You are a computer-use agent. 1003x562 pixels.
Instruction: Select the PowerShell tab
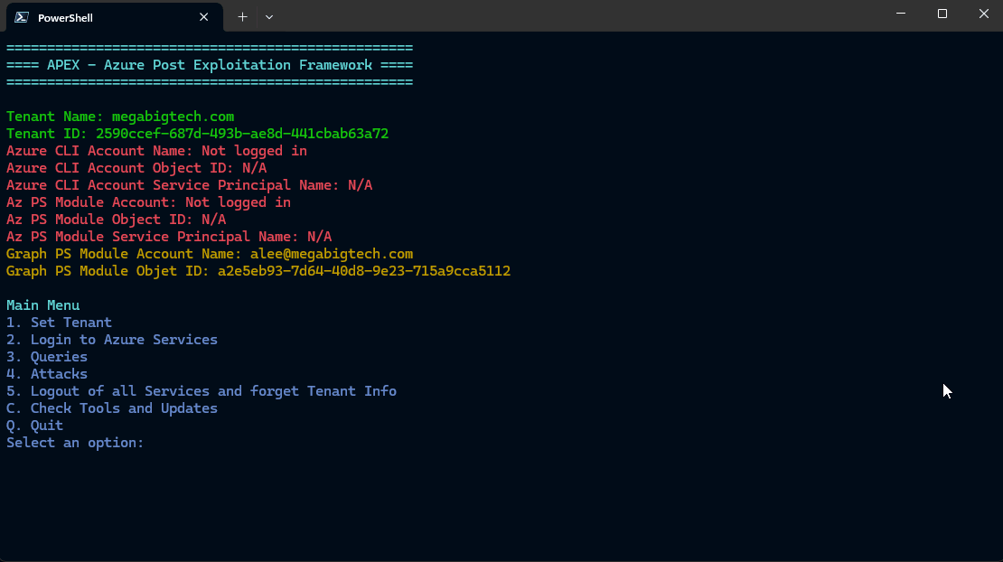click(115, 17)
